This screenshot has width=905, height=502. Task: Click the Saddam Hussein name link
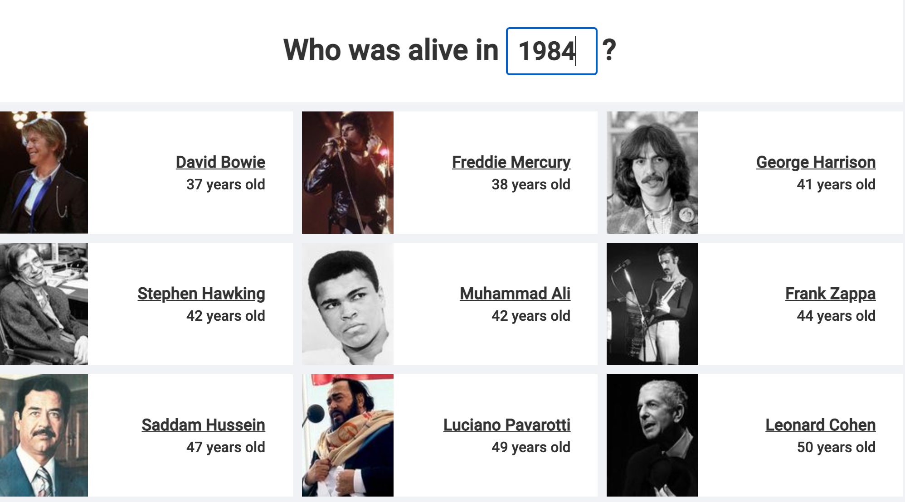click(203, 425)
